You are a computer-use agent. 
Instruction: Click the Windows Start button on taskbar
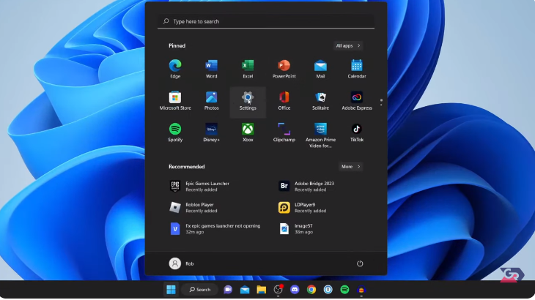[x=171, y=290]
